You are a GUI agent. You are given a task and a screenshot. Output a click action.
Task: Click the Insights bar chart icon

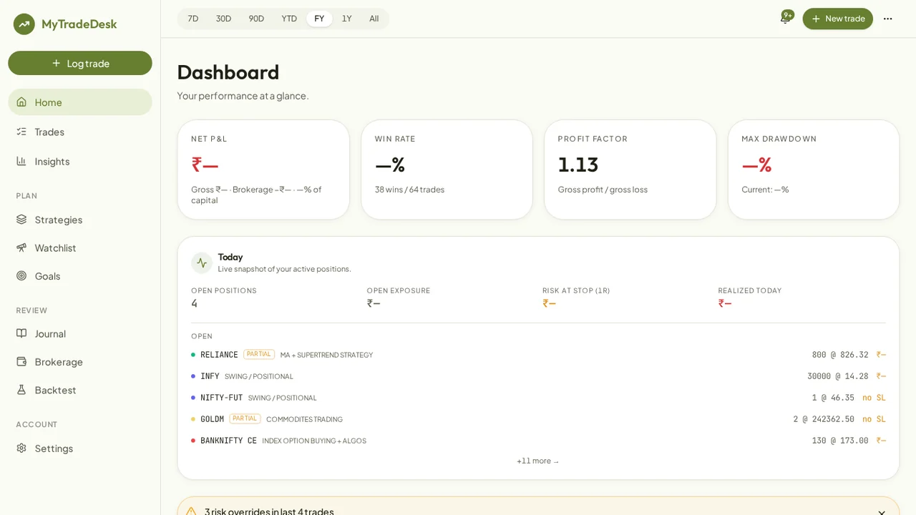21,161
